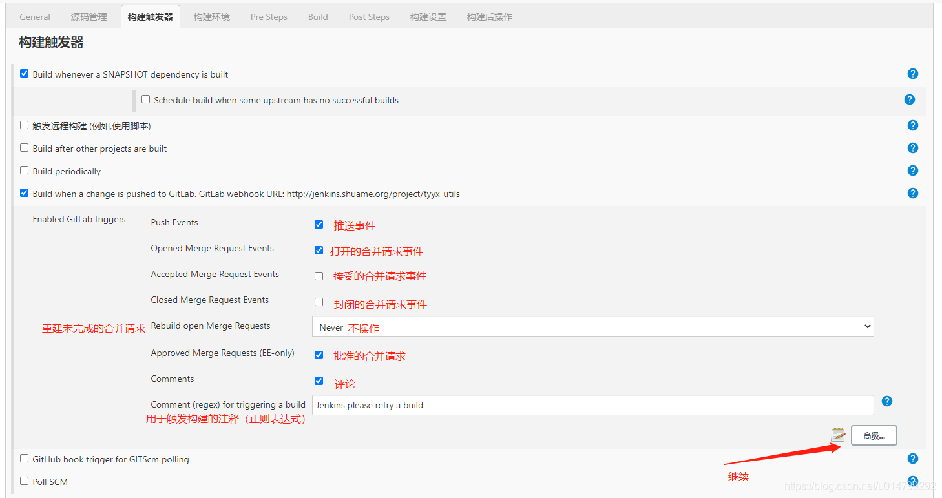Select the 构建触发器 tab
942x498 pixels.
click(151, 17)
